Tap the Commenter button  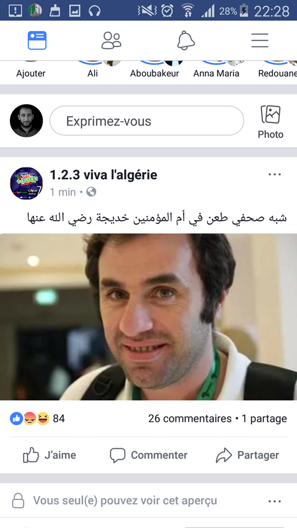click(148, 455)
